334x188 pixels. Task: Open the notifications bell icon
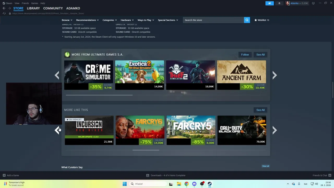(279, 3)
